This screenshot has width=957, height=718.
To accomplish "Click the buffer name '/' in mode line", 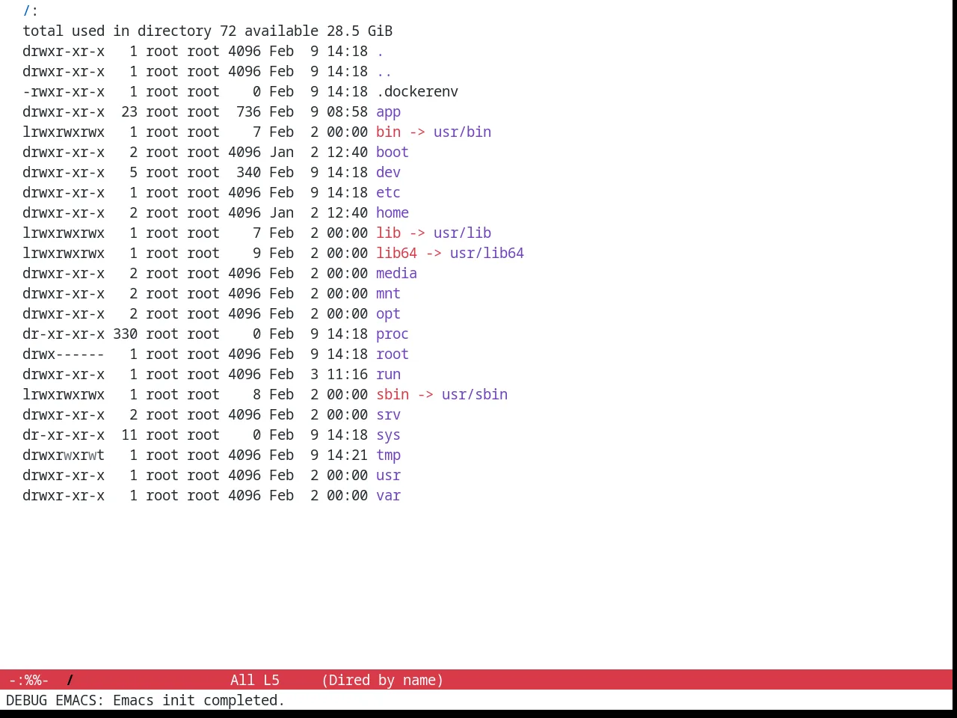I will click(70, 680).
